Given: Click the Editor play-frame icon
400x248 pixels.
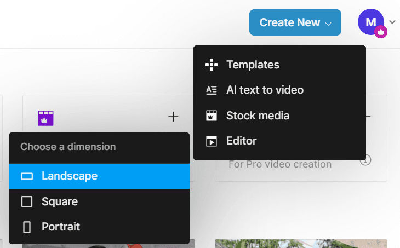Looking at the screenshot, I should point(212,141).
